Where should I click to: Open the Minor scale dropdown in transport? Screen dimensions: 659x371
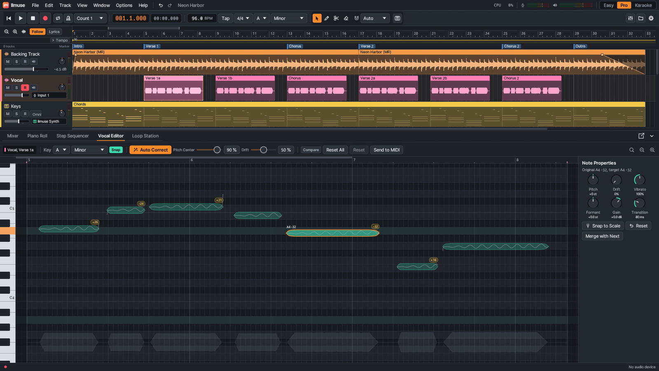click(x=288, y=18)
